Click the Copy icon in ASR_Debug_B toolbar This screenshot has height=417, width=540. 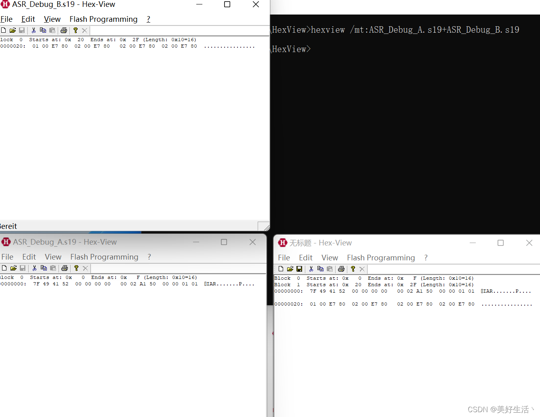[43, 30]
